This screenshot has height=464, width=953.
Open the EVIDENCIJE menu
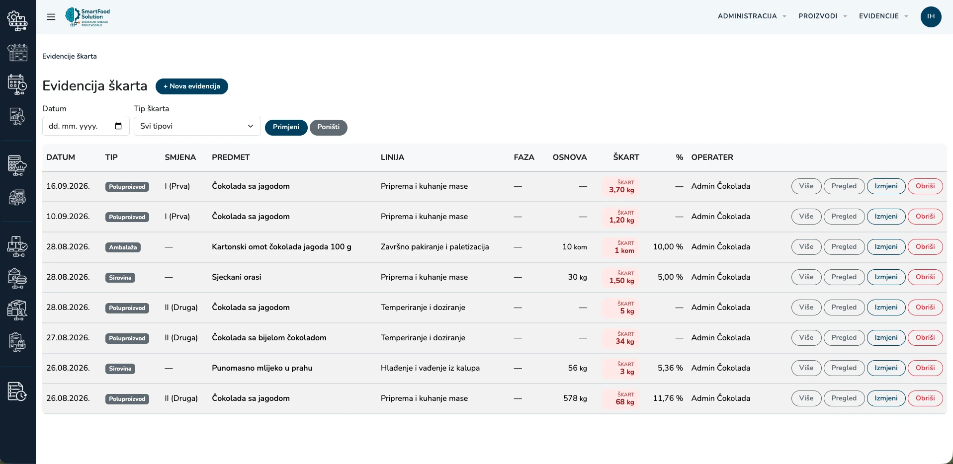coord(883,16)
